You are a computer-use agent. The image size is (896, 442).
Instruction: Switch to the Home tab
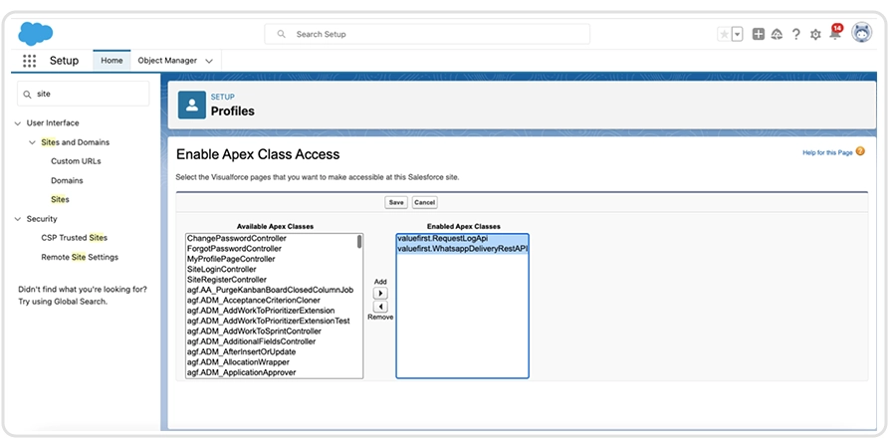tap(112, 61)
